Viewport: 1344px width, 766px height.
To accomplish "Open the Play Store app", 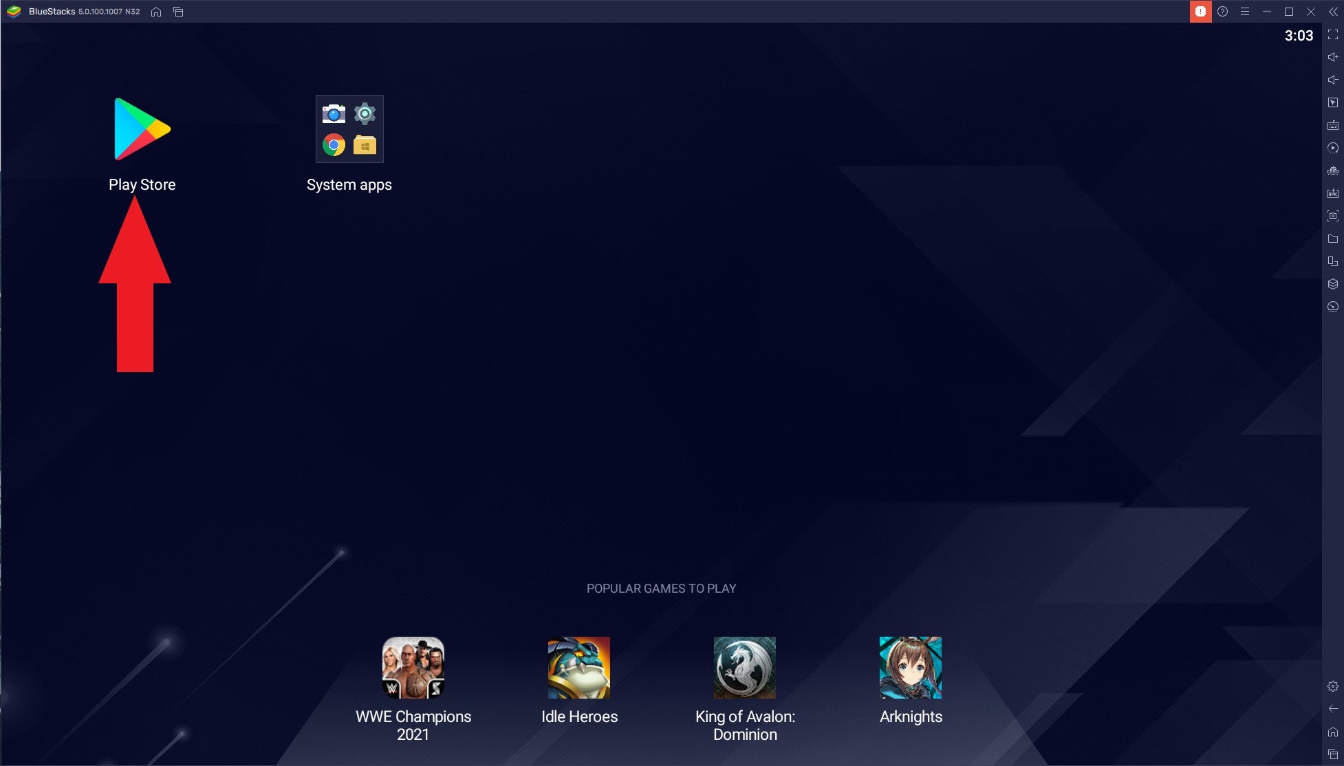I will coord(142,130).
